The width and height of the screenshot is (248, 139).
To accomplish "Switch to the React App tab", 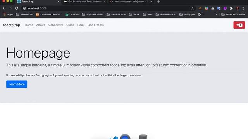I will 38,2.
